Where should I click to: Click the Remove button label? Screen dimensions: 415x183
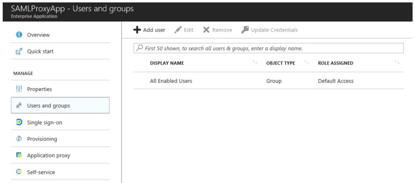(222, 30)
